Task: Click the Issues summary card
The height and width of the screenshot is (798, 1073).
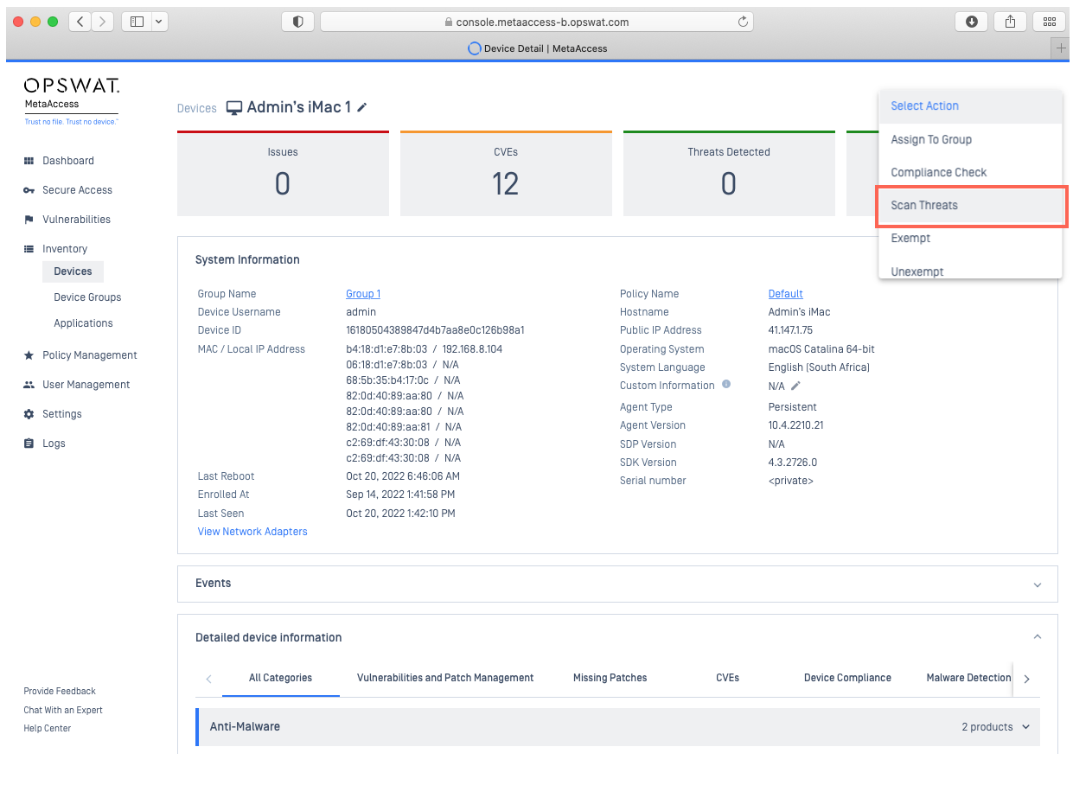Action: coord(283,174)
